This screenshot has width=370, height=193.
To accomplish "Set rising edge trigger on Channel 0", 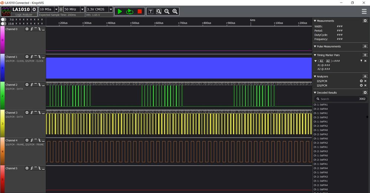I will point(32,29).
